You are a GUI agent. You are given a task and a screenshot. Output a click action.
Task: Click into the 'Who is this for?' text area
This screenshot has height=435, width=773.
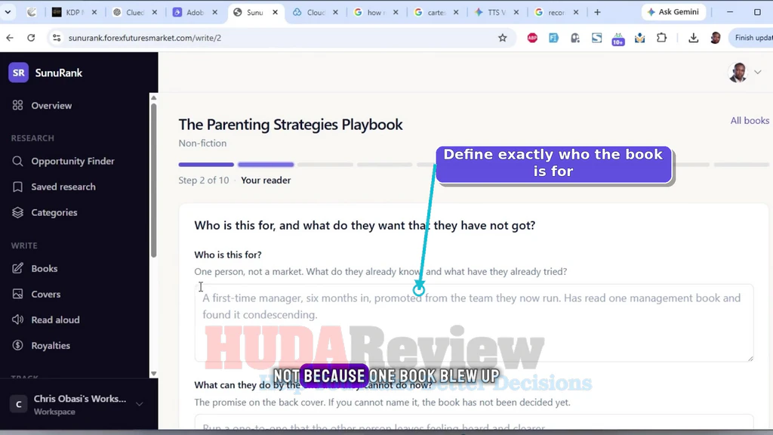[x=474, y=322]
